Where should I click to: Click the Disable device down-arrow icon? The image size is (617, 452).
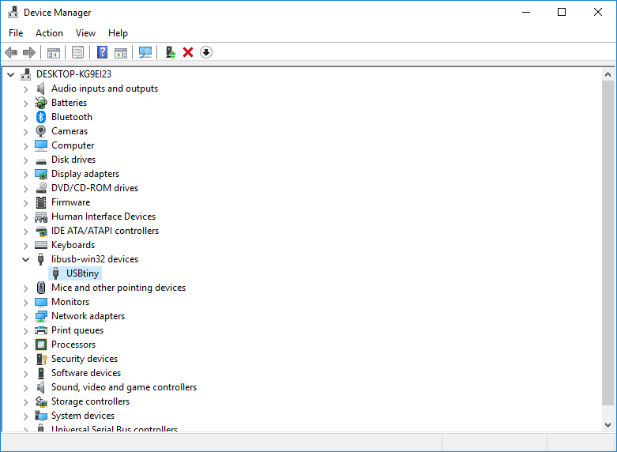coord(206,52)
